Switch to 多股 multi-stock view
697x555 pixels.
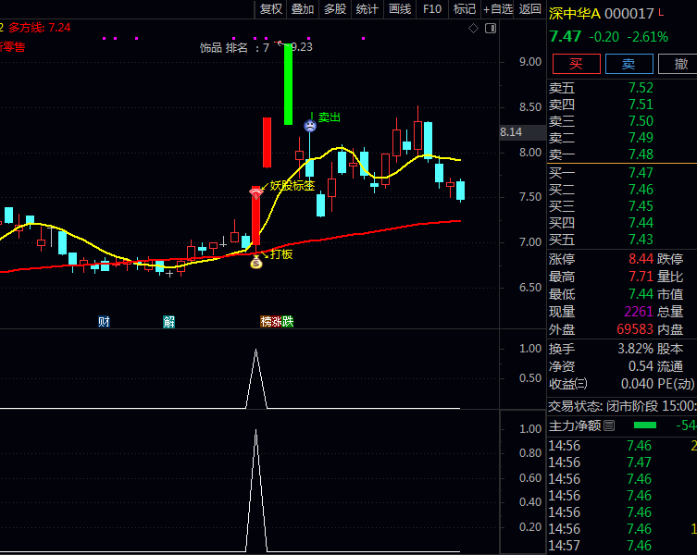tap(335, 9)
